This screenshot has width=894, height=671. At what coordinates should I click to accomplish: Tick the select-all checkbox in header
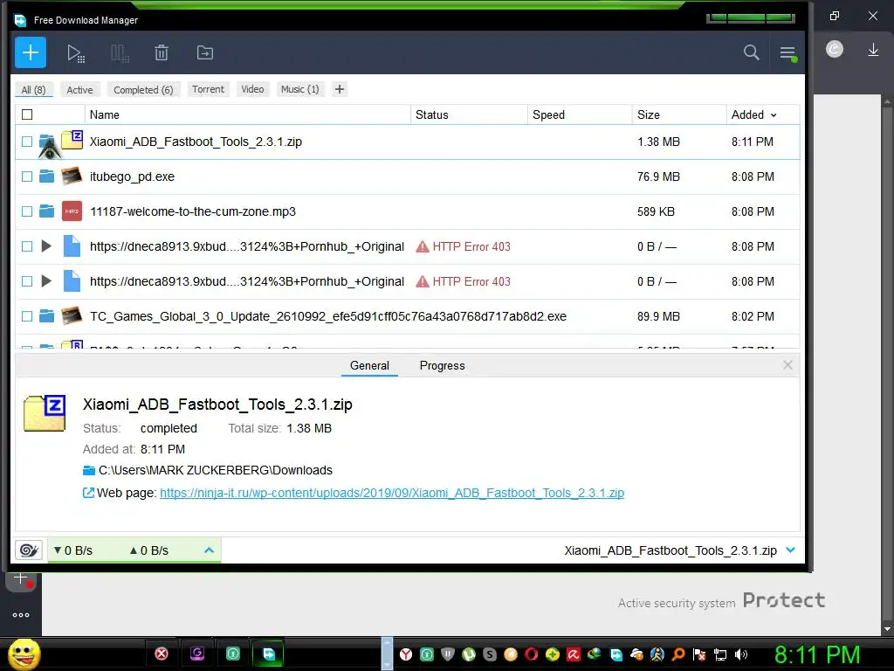(x=27, y=114)
